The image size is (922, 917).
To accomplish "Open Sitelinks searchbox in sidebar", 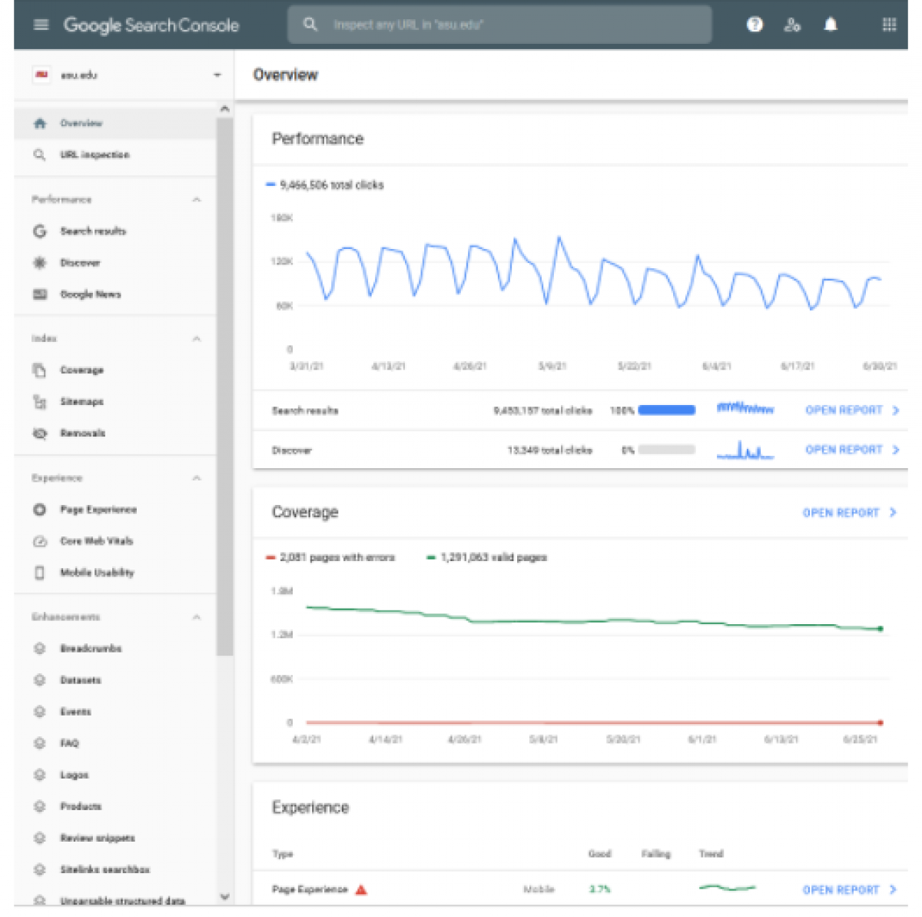I will pos(115,869).
